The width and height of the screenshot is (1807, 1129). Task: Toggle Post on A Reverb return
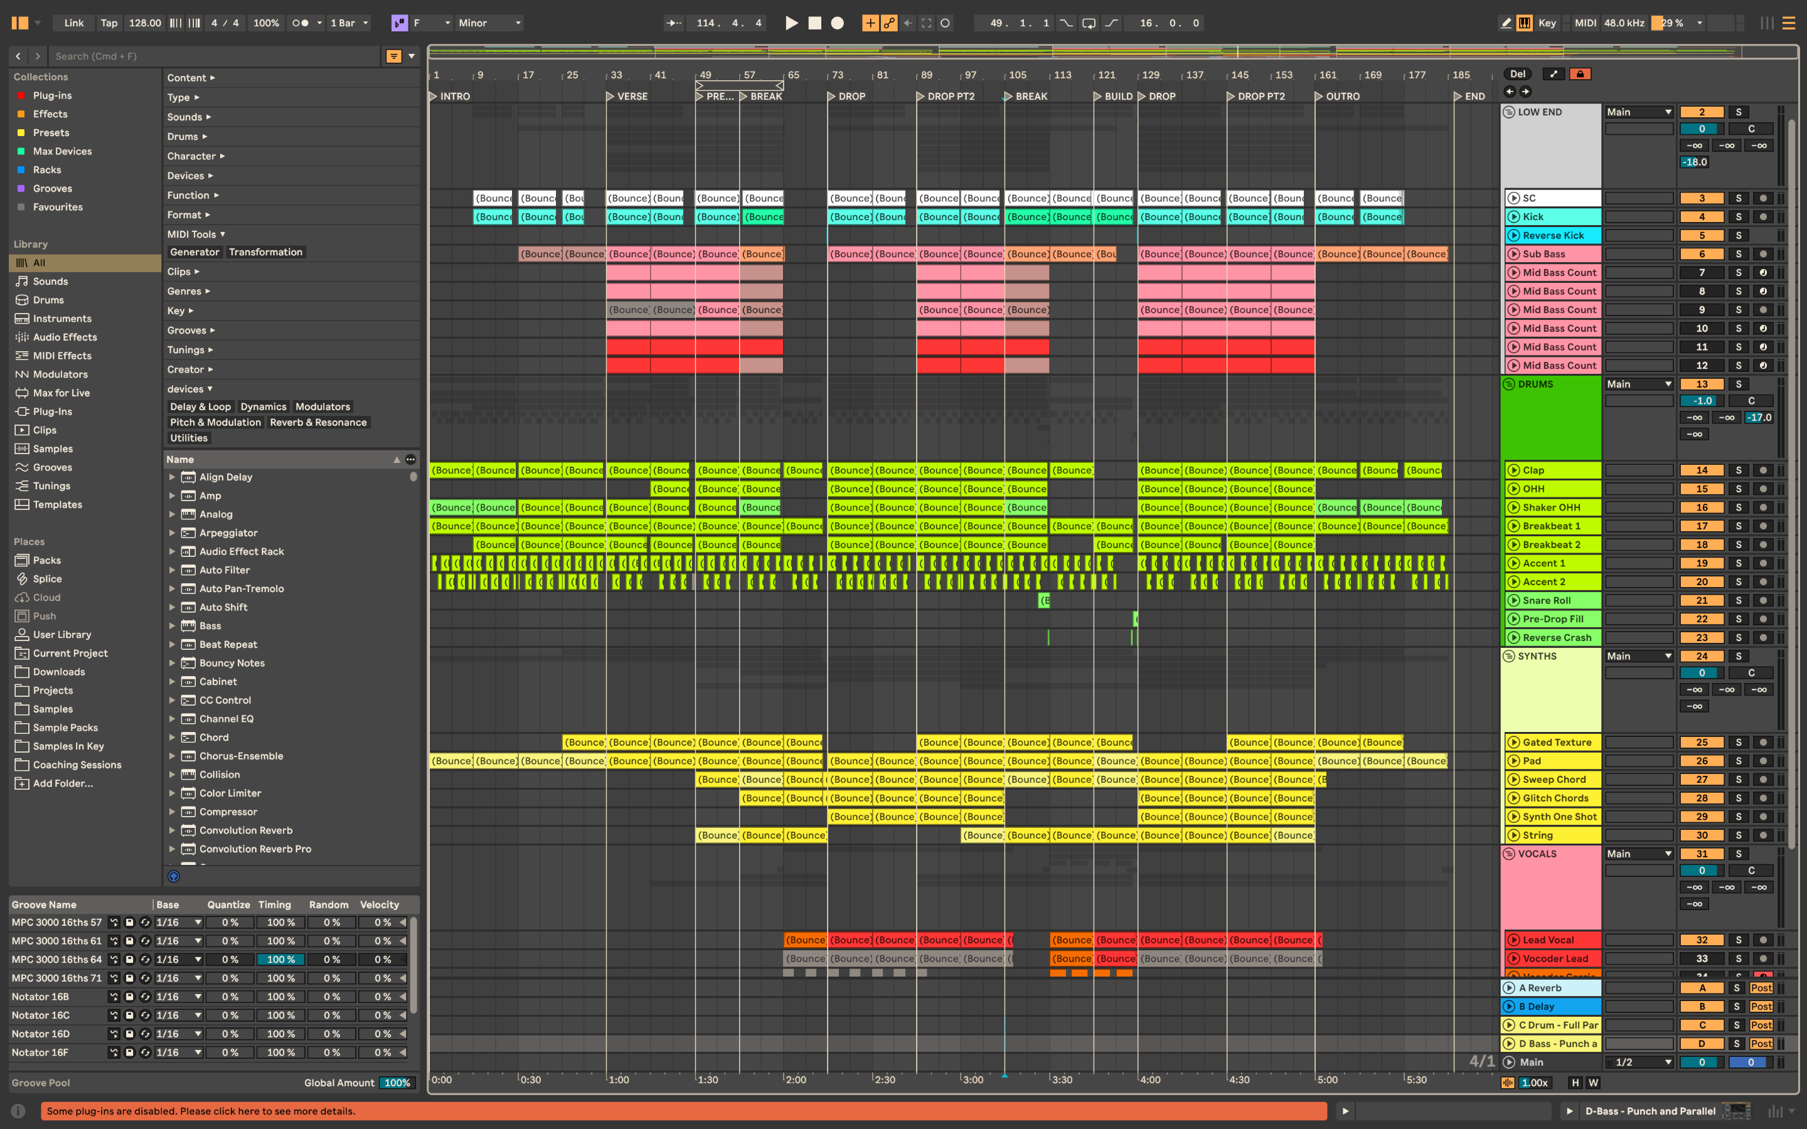(x=1761, y=988)
